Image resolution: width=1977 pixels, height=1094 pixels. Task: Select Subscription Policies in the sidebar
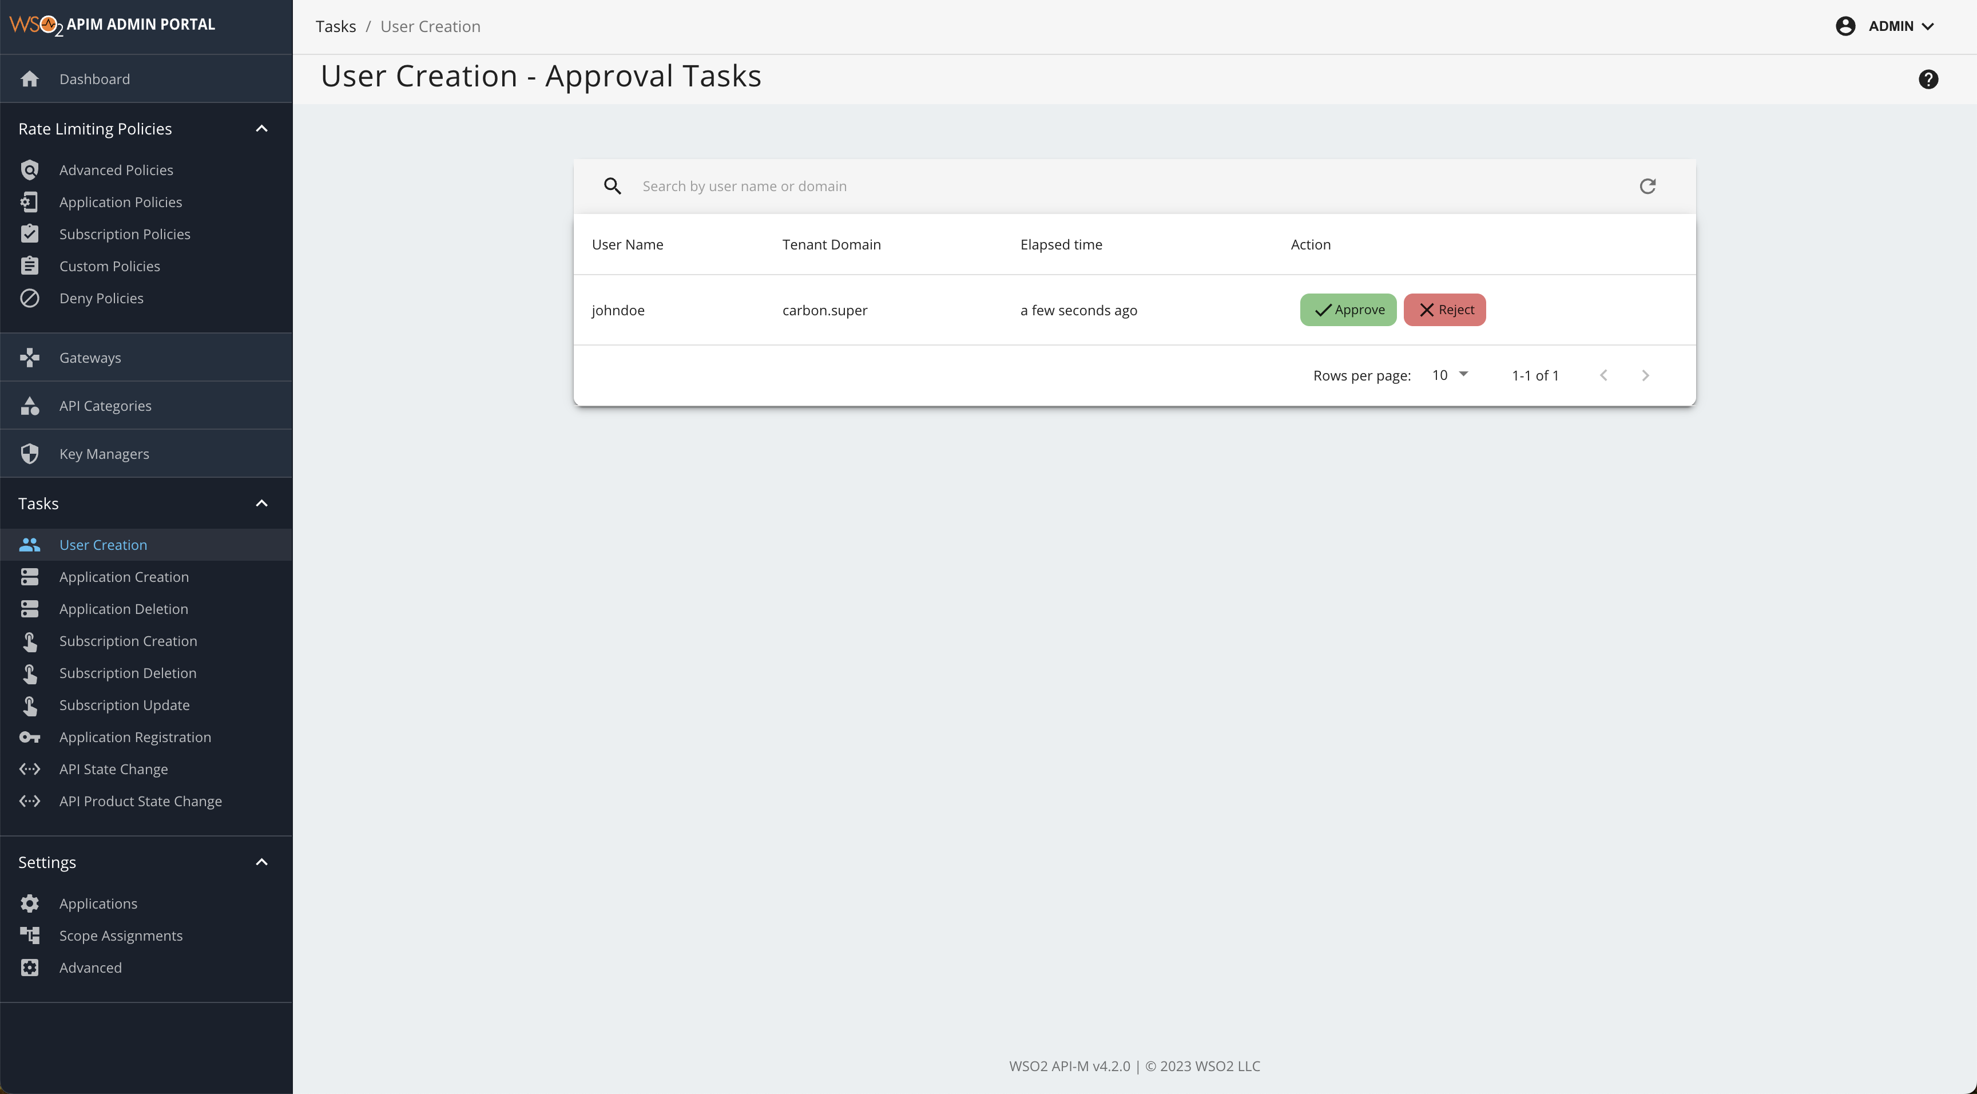pyautogui.click(x=124, y=234)
